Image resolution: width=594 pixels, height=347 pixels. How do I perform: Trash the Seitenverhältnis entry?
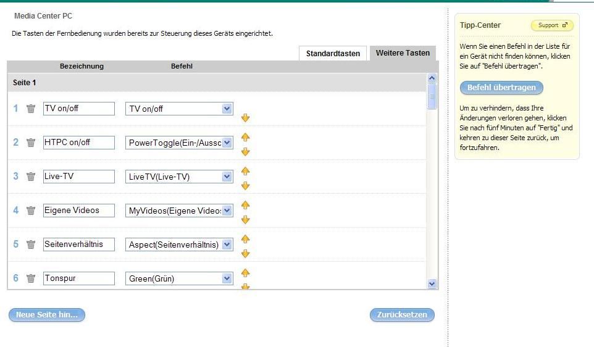click(31, 245)
